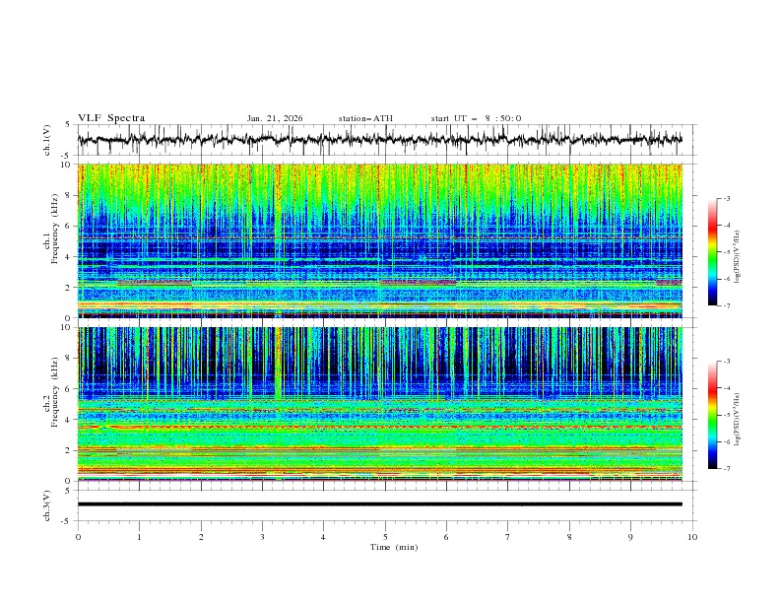This screenshot has height=603, width=780.
Task: Click the "-3" value on ch.1 colorbar
Action: 726,198
